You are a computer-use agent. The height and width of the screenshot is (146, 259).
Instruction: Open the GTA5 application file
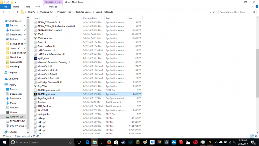click(x=40, y=34)
